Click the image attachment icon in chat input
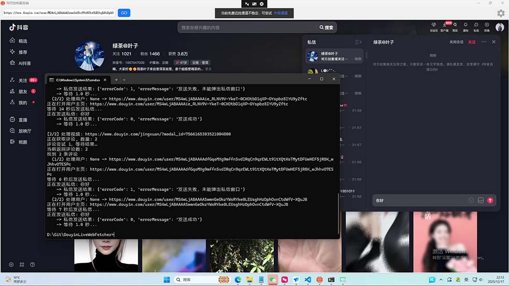This screenshot has height=286, width=509. (480, 200)
